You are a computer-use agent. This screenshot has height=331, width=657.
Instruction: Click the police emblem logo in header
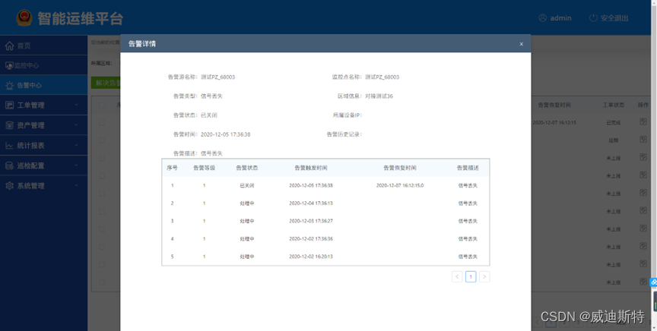click(x=24, y=18)
